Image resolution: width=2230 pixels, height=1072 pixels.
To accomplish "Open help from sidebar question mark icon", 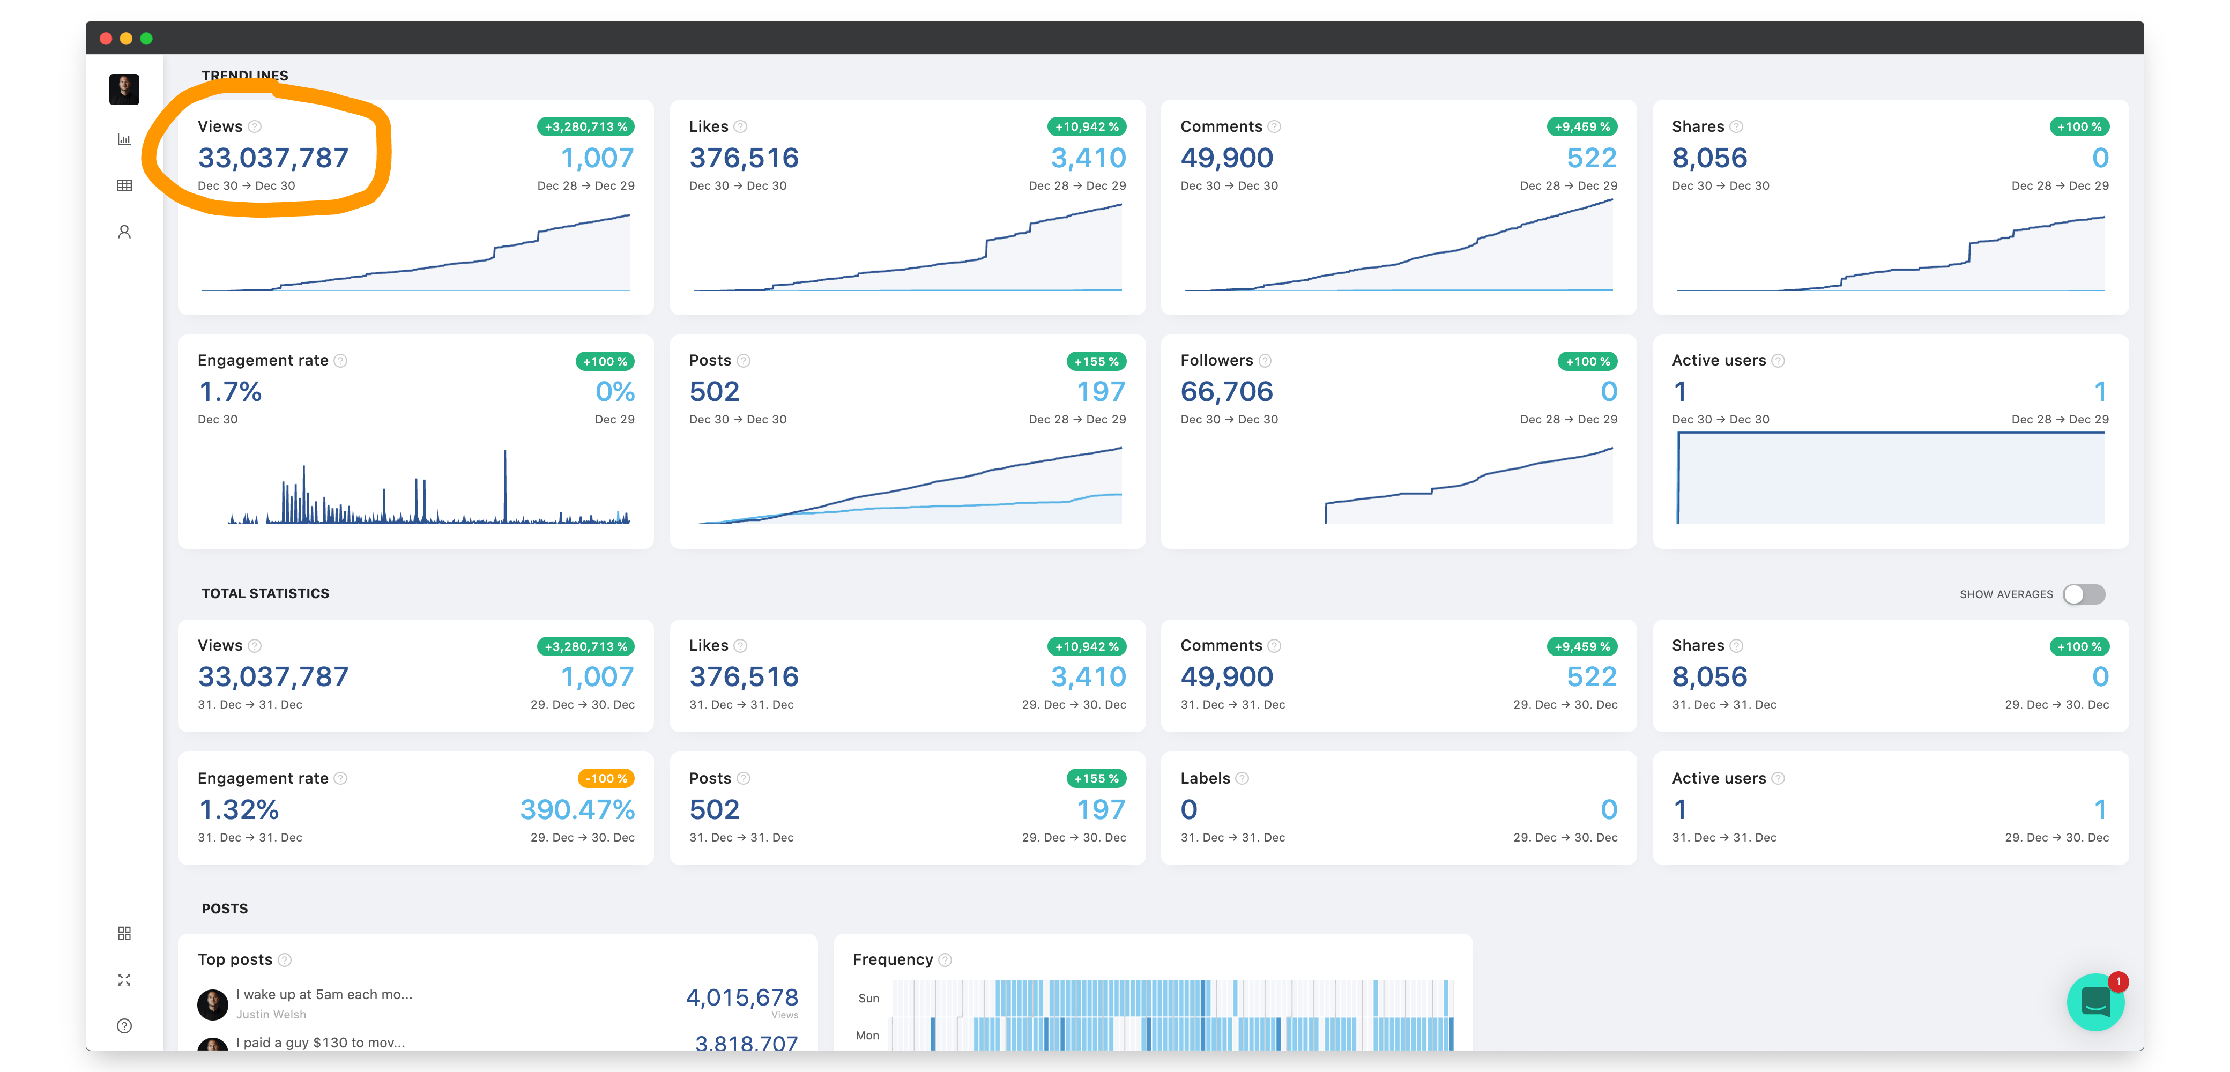I will 124,1025.
